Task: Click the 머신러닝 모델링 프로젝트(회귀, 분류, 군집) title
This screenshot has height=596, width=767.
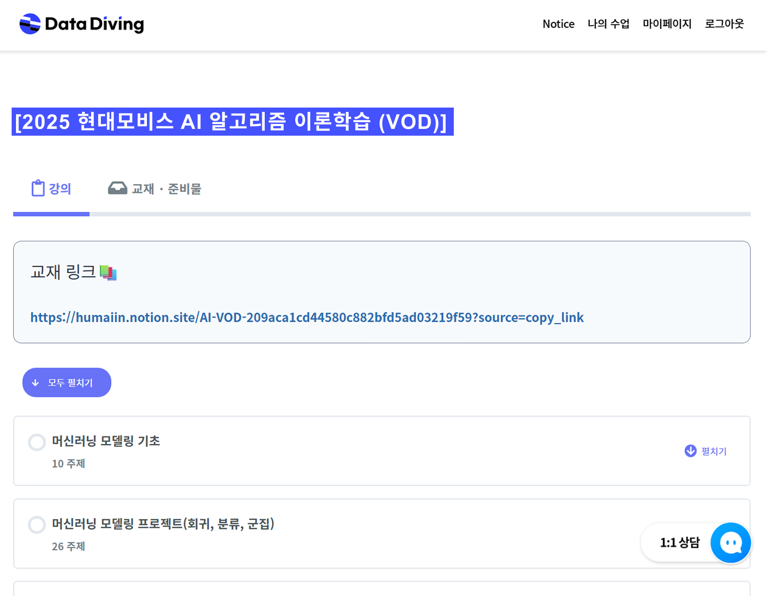Action: [163, 524]
